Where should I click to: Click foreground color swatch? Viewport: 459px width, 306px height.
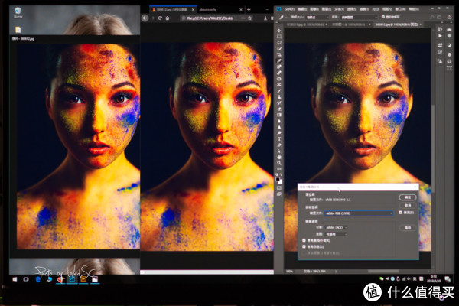(278, 179)
